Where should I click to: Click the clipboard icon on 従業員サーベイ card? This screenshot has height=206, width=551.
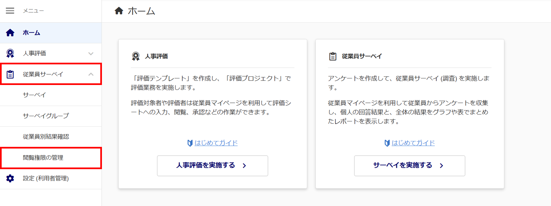point(333,56)
